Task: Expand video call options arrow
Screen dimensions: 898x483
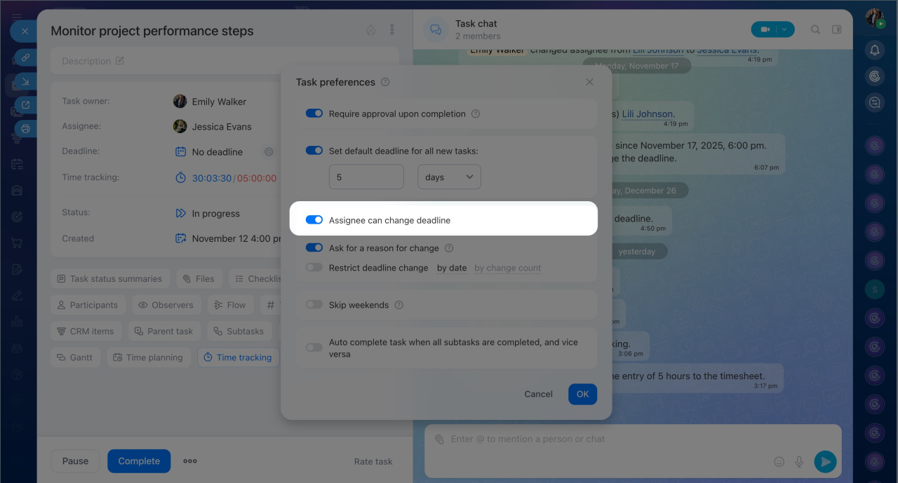Action: coord(785,29)
